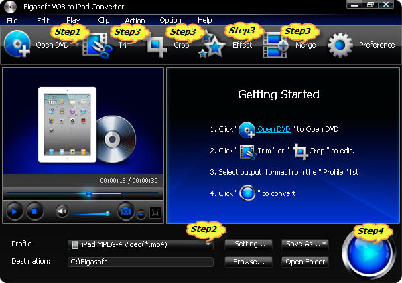
Task: Click the Destination path field
Action: click(140, 262)
